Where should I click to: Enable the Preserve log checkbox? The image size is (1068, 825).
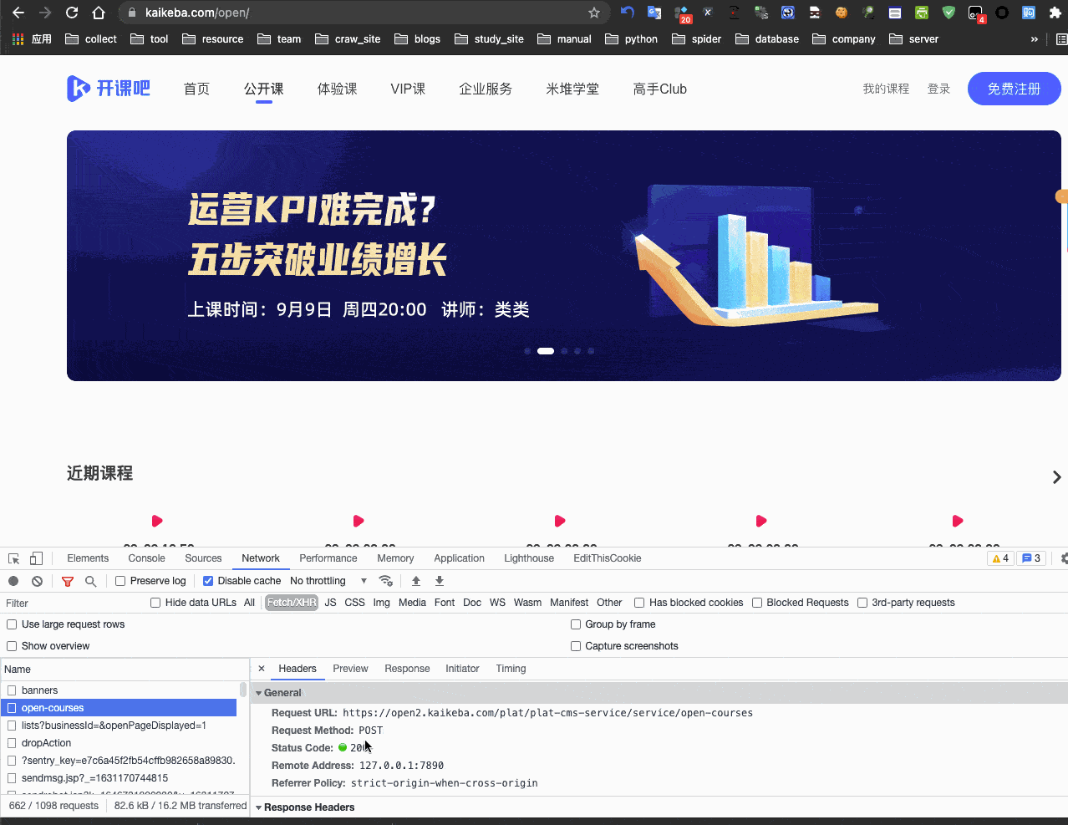[120, 581]
